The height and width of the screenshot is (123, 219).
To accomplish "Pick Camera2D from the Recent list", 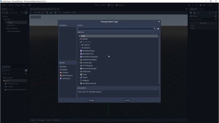I will point(66,79).
